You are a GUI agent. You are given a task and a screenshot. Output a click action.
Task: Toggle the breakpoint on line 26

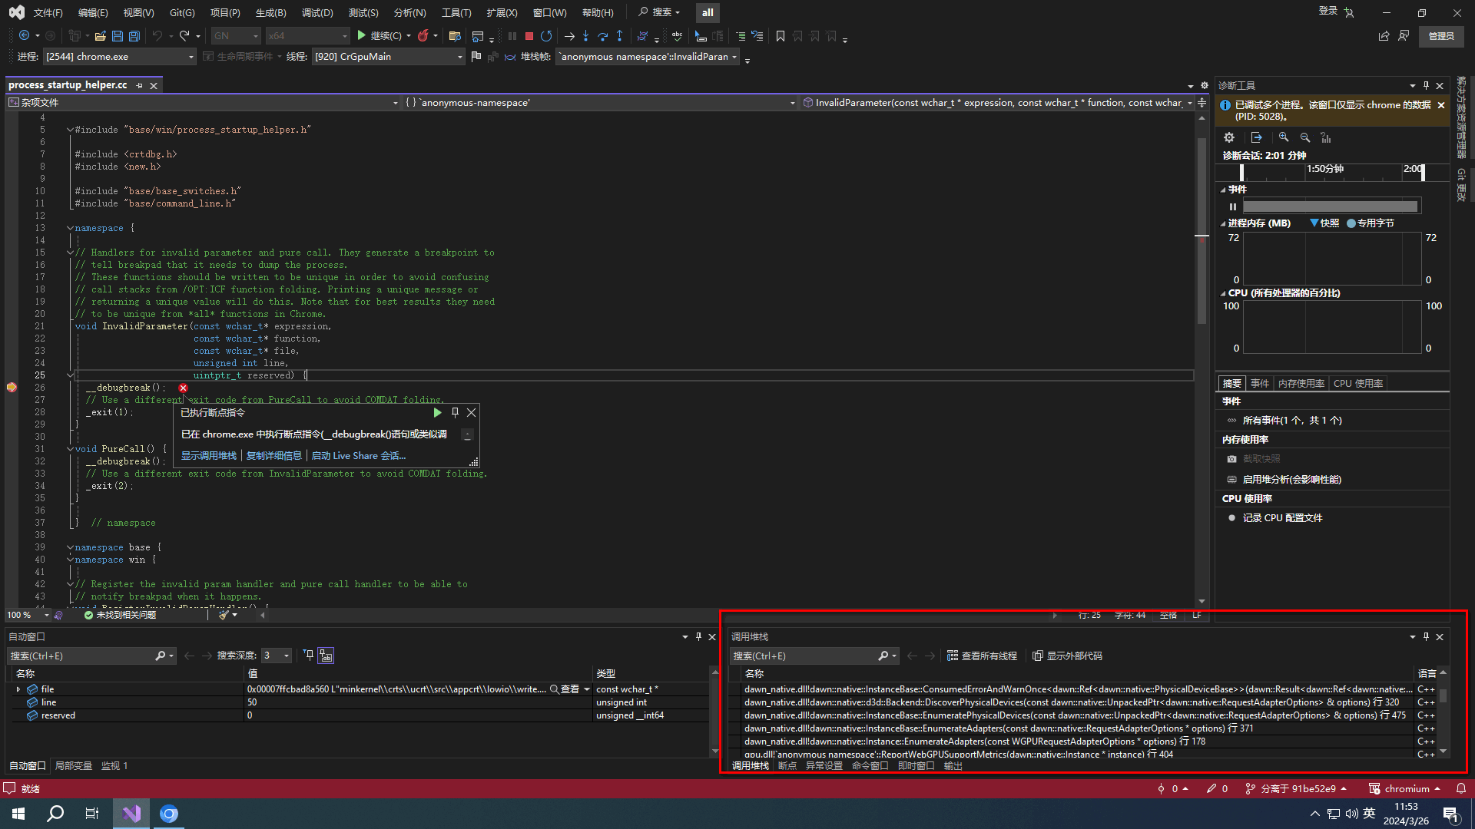click(12, 388)
